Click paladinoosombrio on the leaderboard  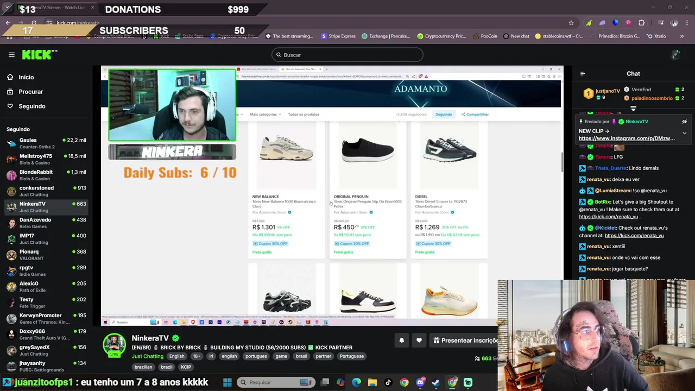pyautogui.click(x=652, y=98)
